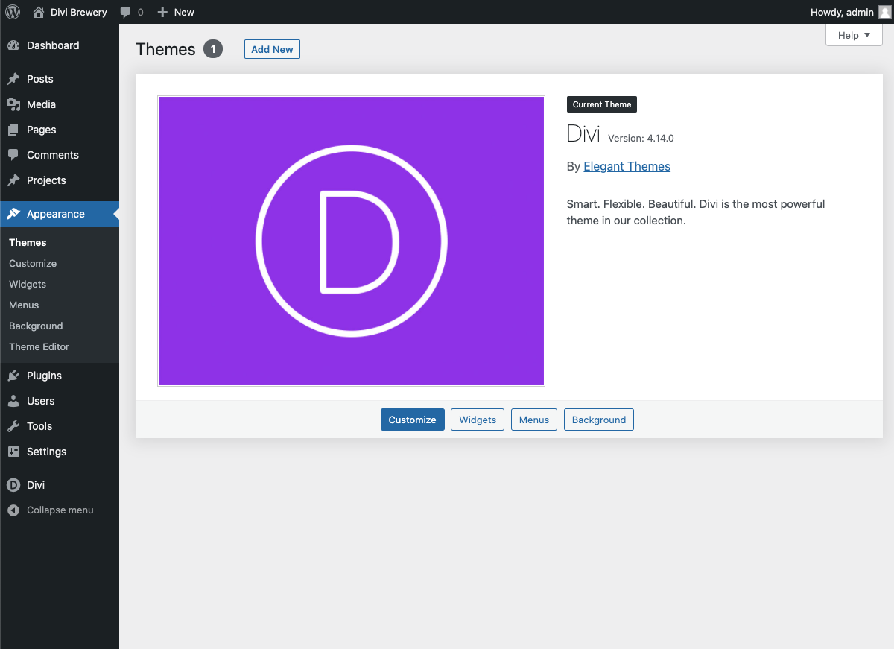Viewport: 894px width, 649px height.
Task: Open the Settings menu item
Action: tap(60, 452)
